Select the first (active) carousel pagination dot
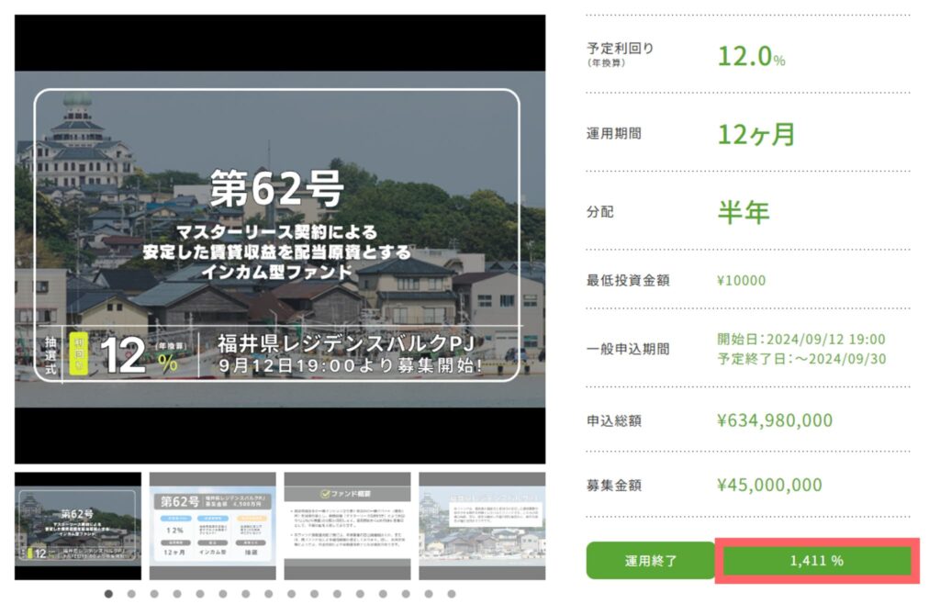940x615 pixels. (x=108, y=594)
